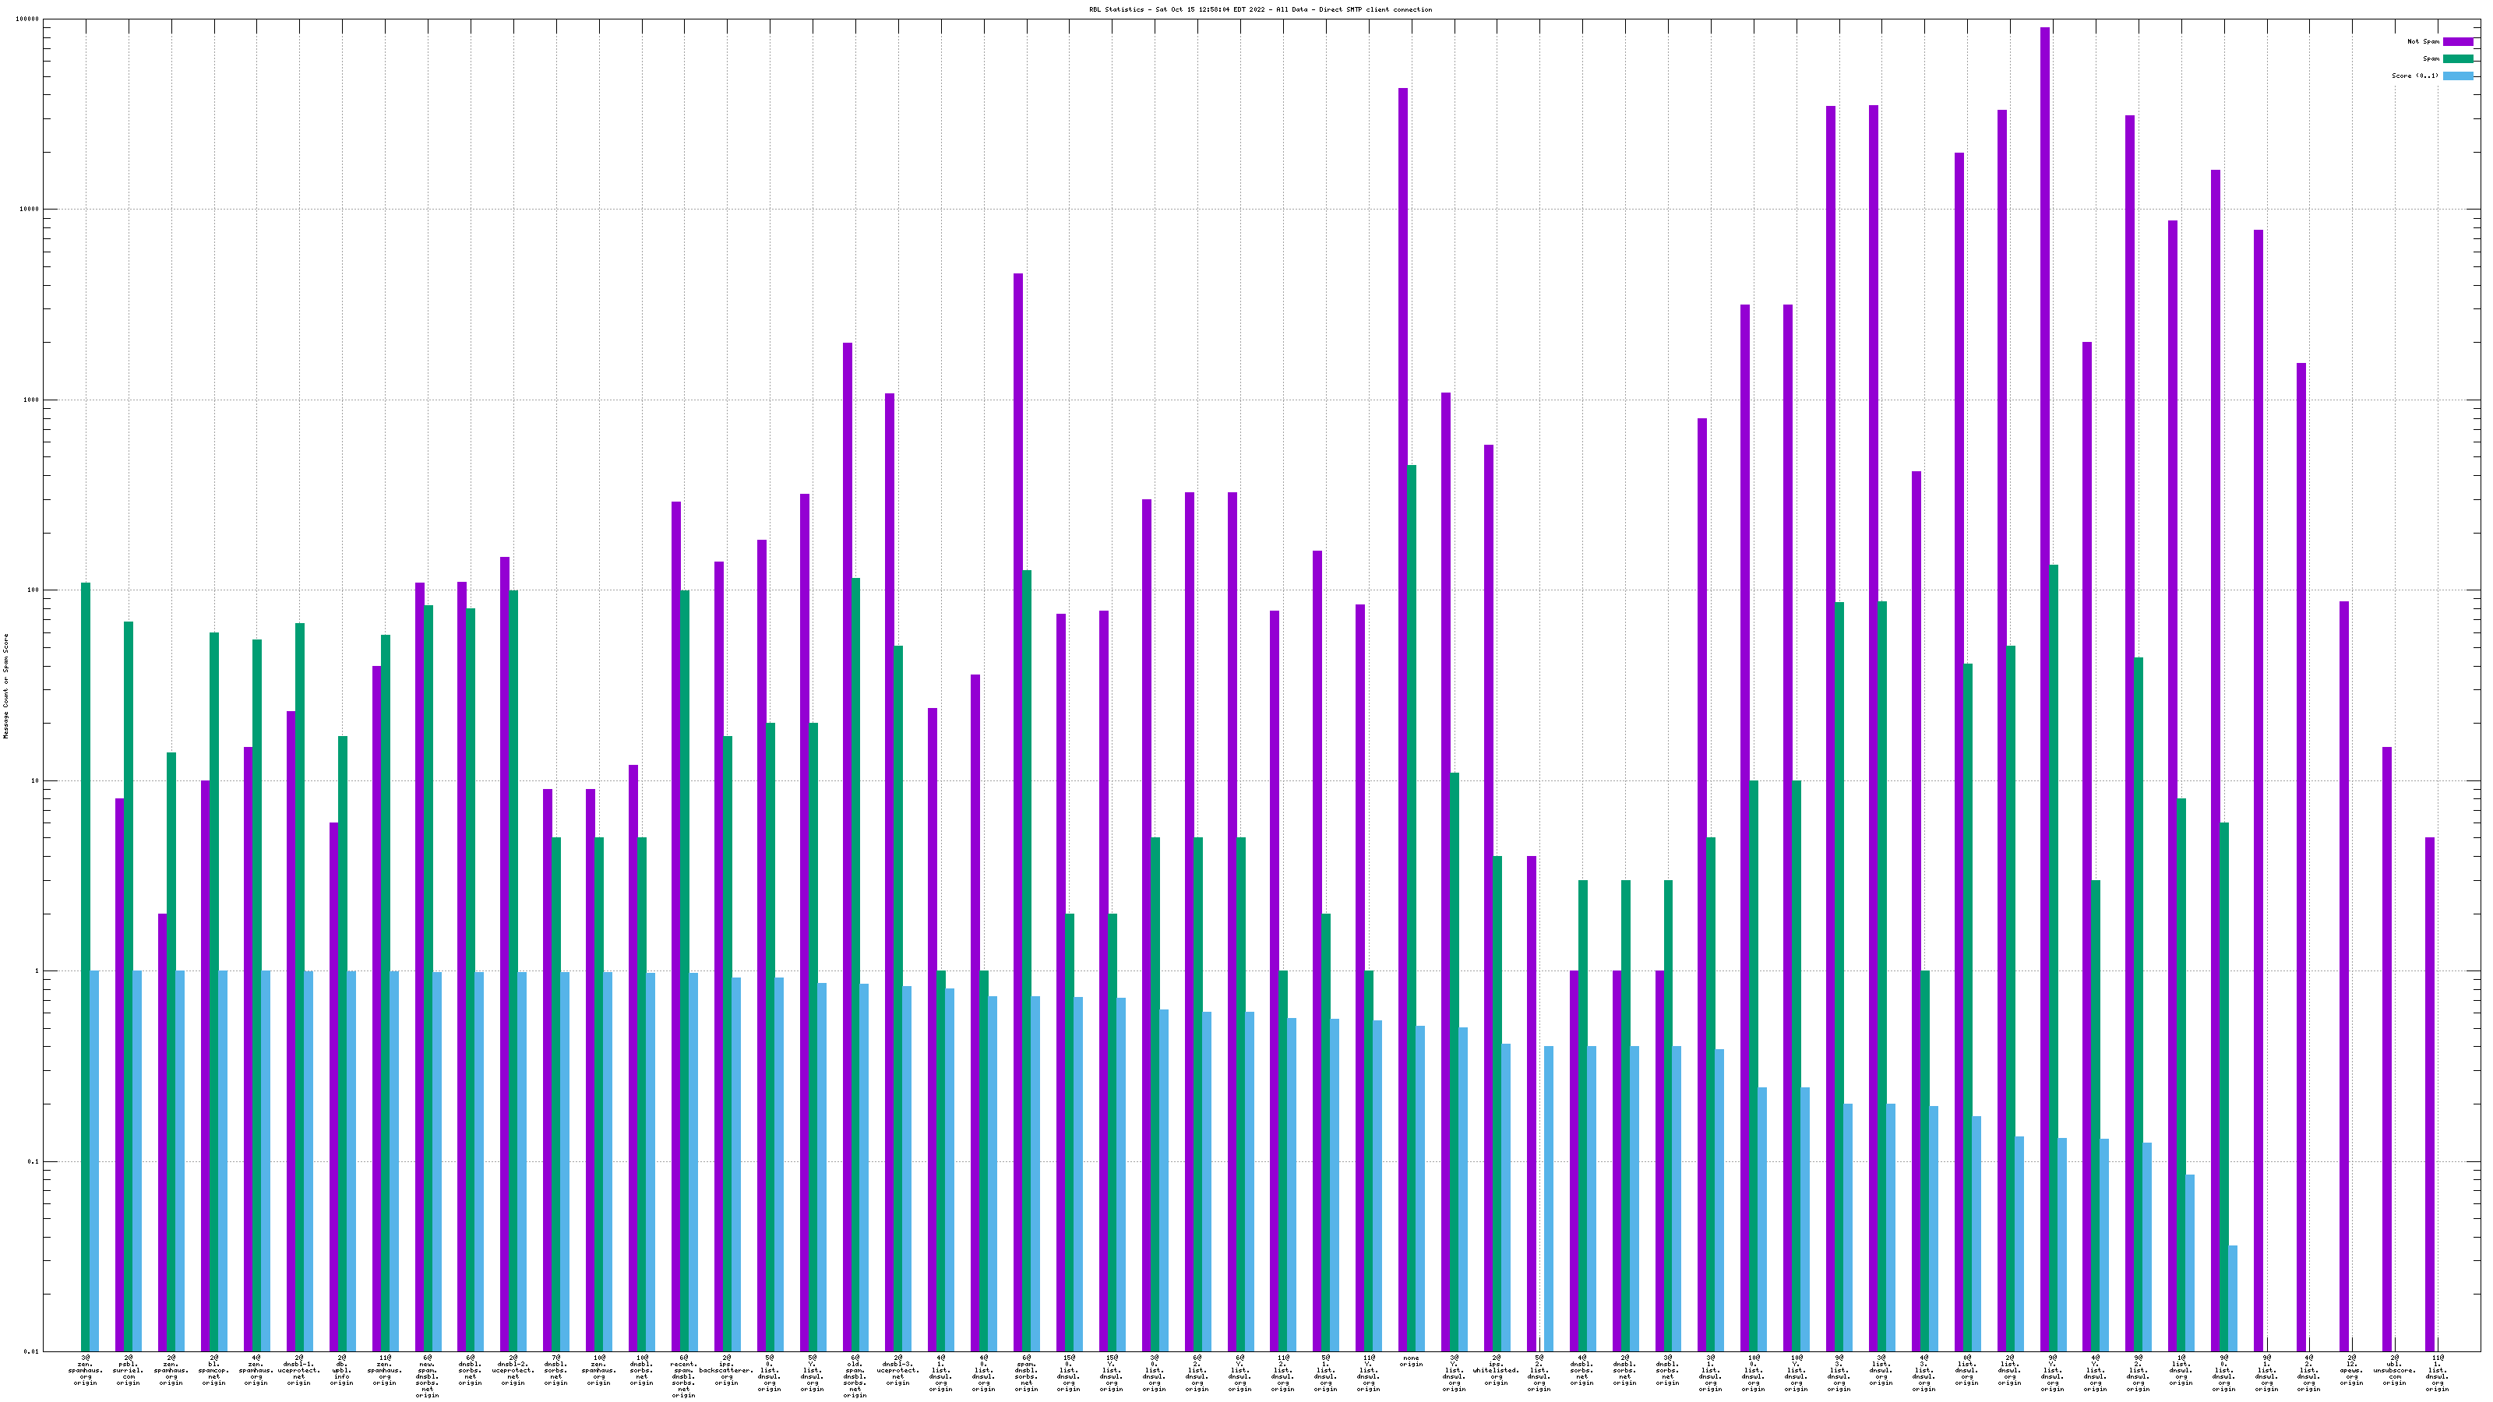
Task: Click the blue Score (0..1) legend swatch
Action: [2458, 76]
